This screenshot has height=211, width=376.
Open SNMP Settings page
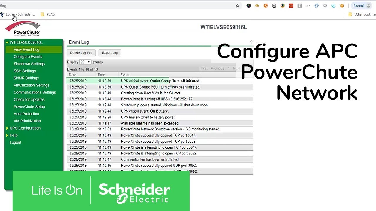tap(26, 78)
